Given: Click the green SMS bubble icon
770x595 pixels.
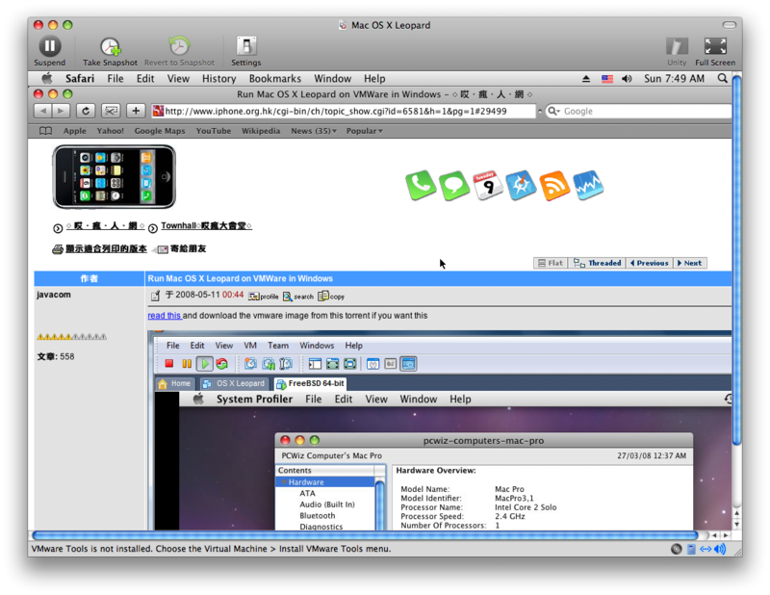Looking at the screenshot, I should (x=454, y=185).
